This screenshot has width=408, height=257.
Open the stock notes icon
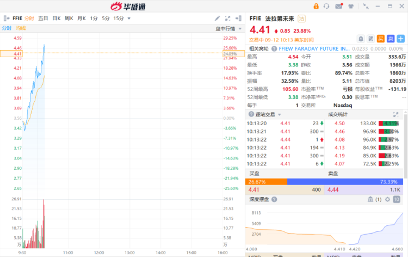tap(370, 38)
